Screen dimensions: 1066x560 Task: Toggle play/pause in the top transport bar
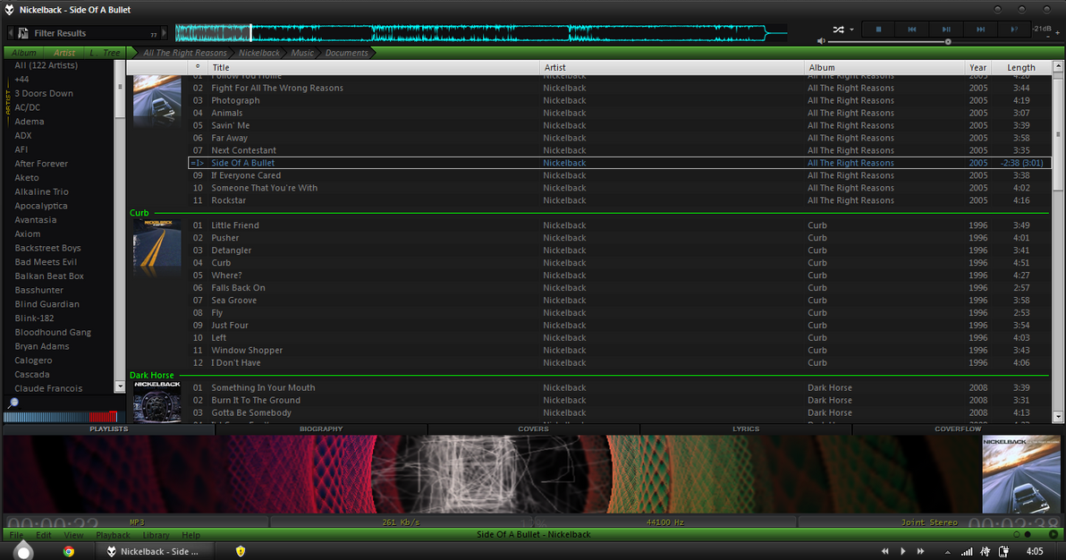click(x=946, y=30)
